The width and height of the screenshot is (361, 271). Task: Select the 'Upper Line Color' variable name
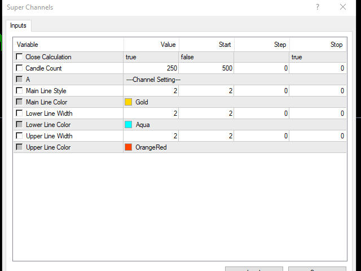pyautogui.click(x=48, y=147)
